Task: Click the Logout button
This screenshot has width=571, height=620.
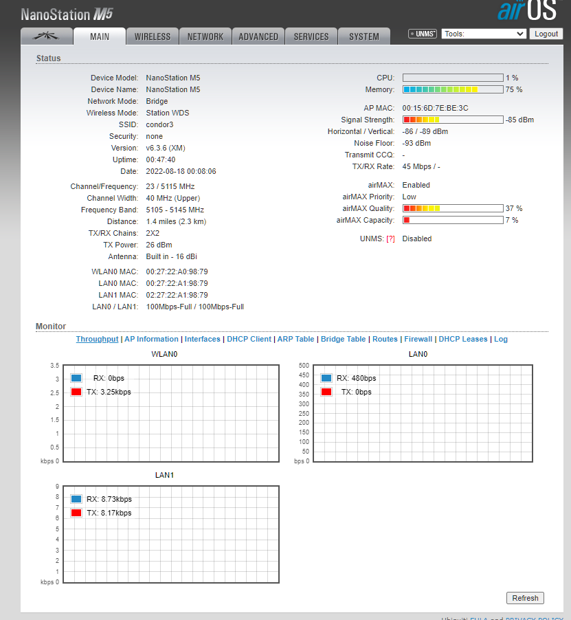Action: point(546,34)
